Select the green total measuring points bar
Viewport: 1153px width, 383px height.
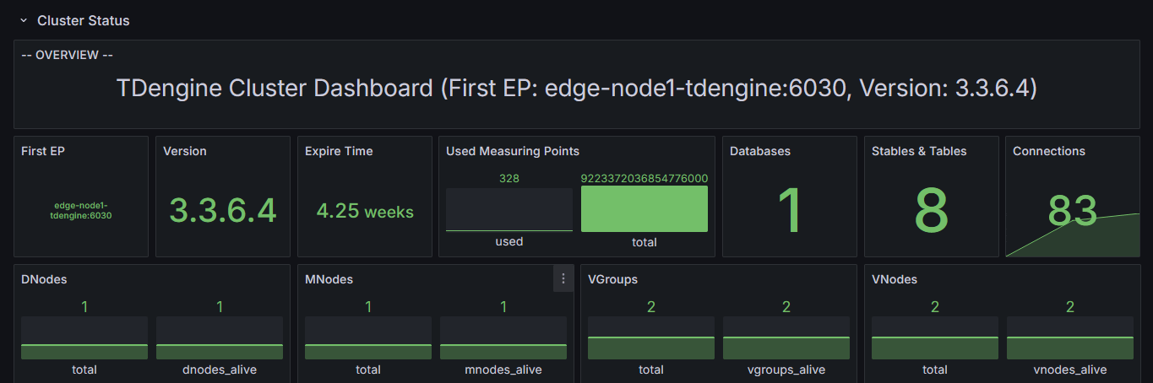(x=644, y=208)
